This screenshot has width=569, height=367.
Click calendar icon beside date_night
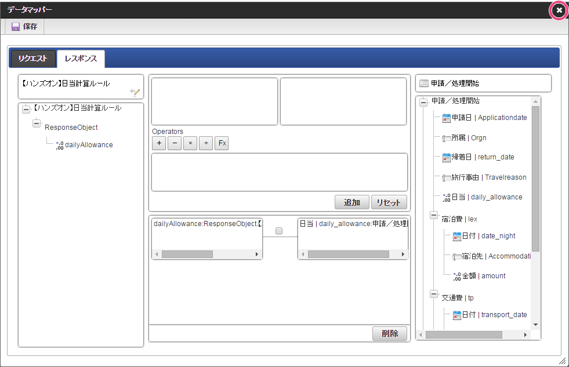[x=457, y=237]
